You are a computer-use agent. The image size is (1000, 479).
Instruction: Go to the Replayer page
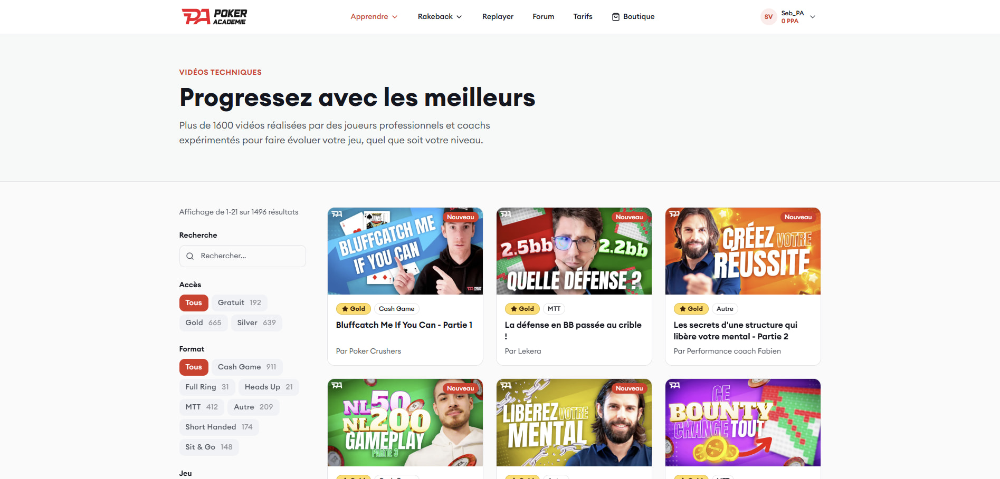[498, 17]
